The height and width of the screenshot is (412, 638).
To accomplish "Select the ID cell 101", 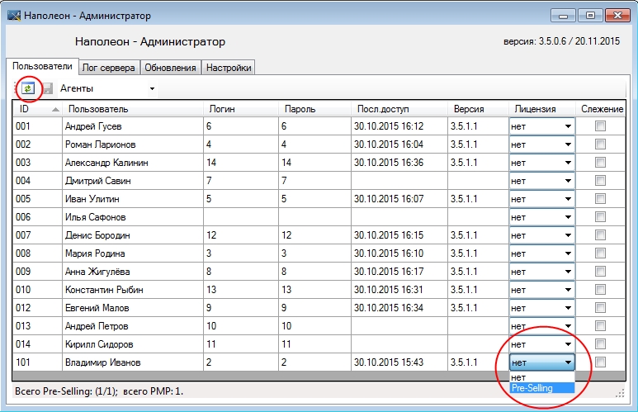I will point(37,362).
